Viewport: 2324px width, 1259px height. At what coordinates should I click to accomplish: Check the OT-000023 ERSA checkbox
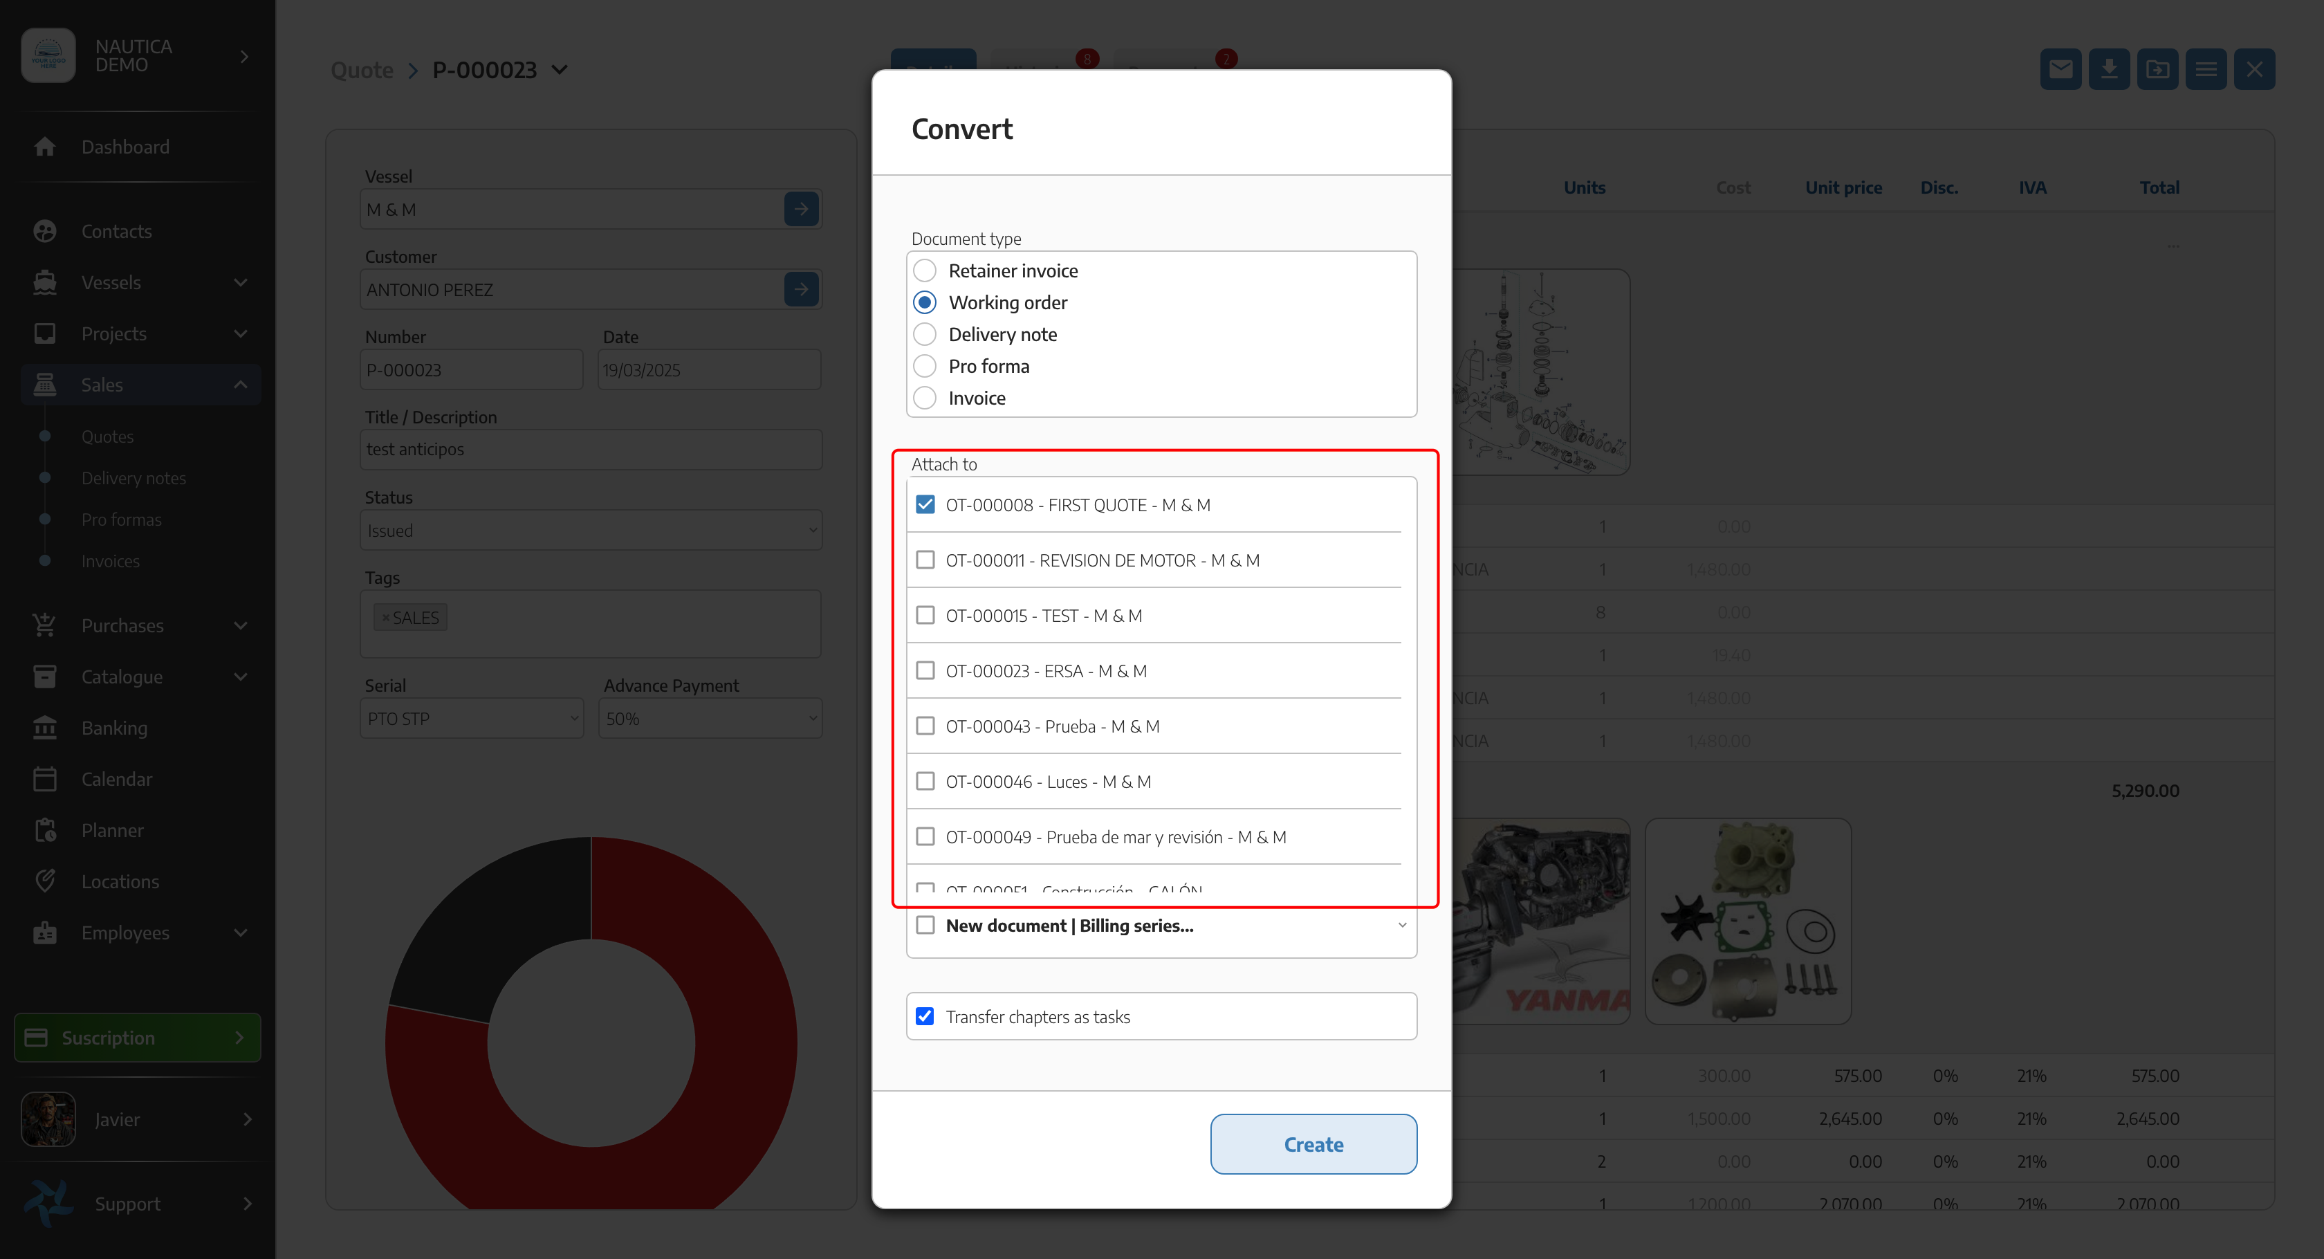click(x=925, y=670)
